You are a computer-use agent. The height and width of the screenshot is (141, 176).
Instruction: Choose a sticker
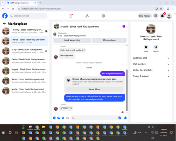(x=63, y=118)
